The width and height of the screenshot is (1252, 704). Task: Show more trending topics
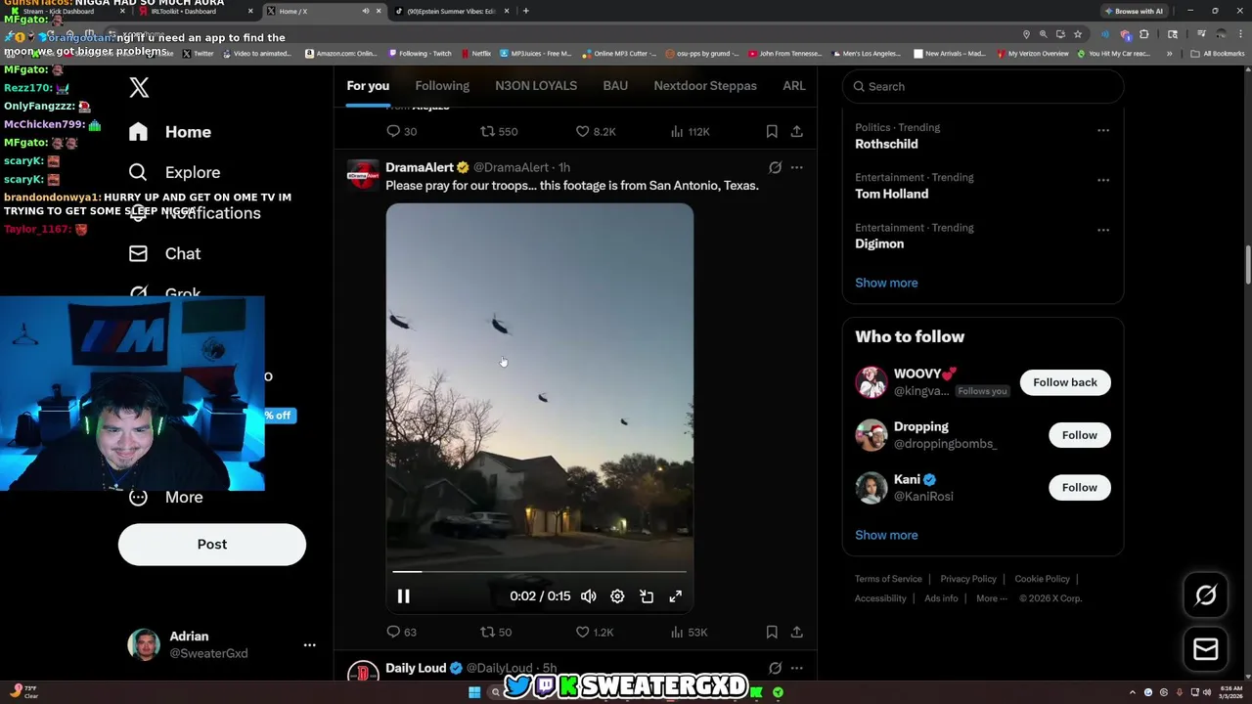(886, 283)
